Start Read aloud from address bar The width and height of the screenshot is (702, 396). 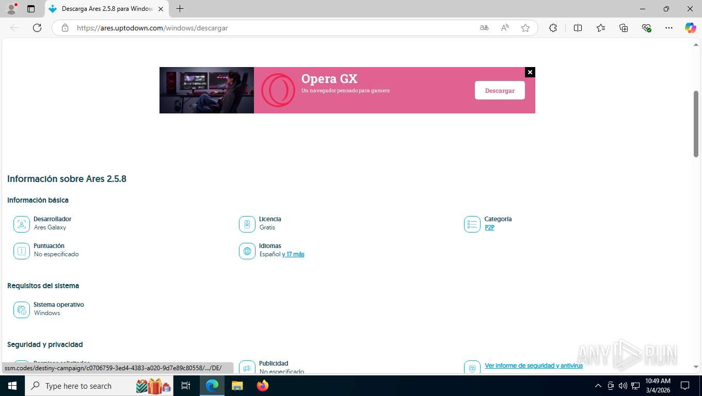click(x=505, y=28)
